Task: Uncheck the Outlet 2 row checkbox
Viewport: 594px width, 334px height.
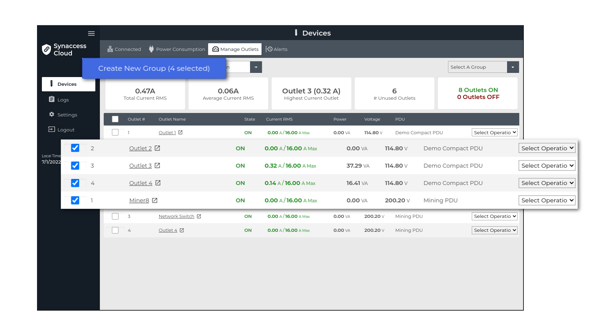Action: point(75,148)
